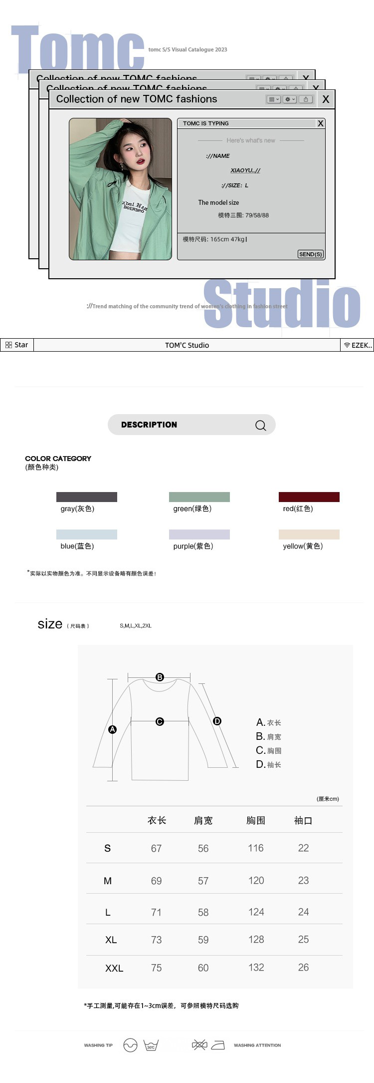Pick the red color swatch
Viewport: 374px width, 1083px height.
tap(309, 497)
